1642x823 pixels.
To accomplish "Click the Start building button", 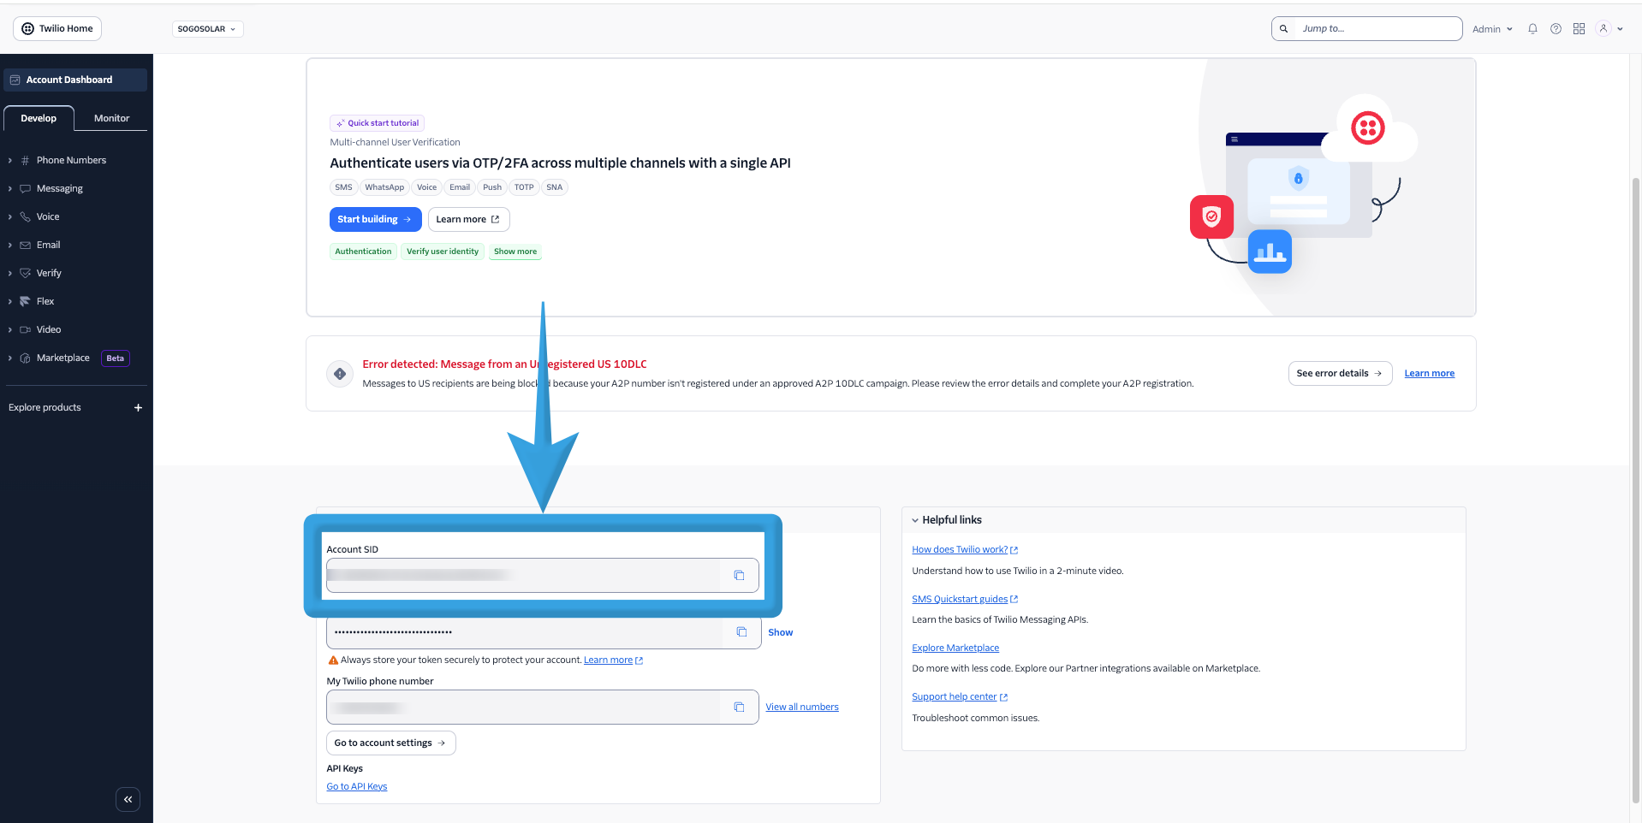I will (x=375, y=219).
